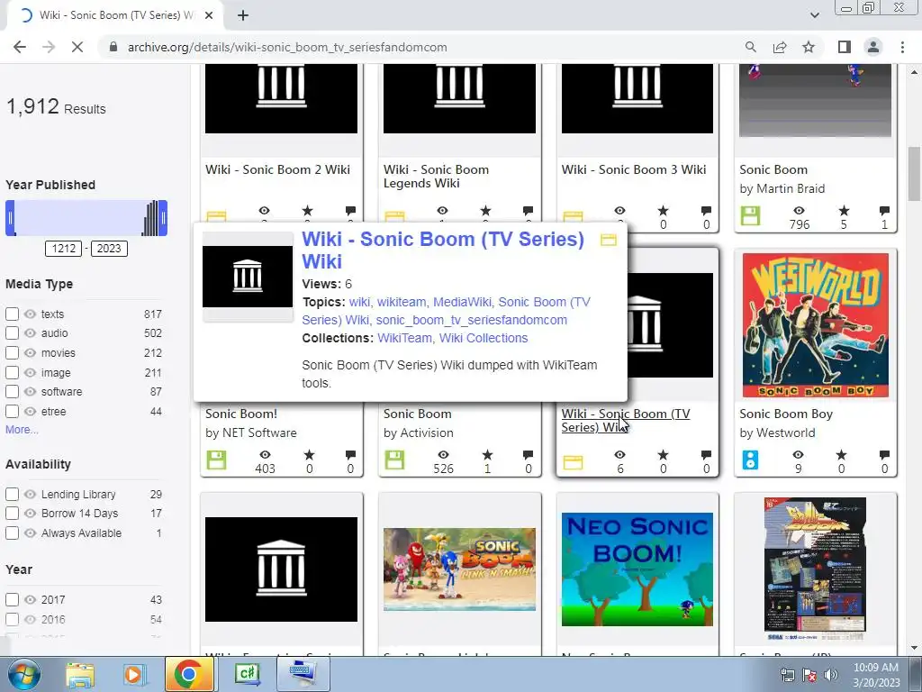Check the texts media type checkbox

12,314
